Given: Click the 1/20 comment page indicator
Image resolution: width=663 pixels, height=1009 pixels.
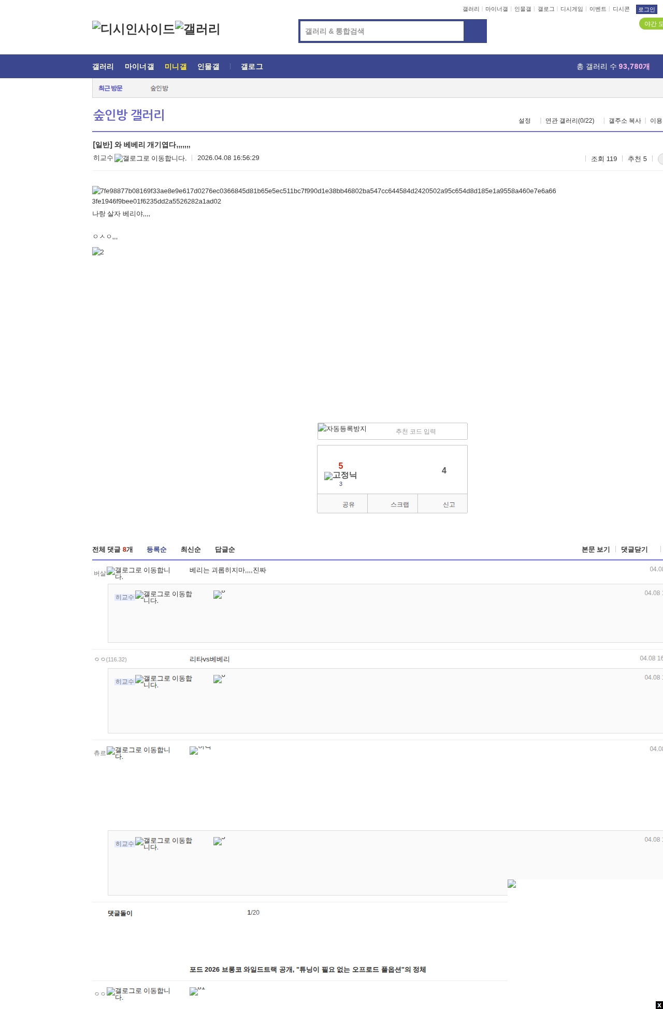Looking at the screenshot, I should [x=253, y=913].
